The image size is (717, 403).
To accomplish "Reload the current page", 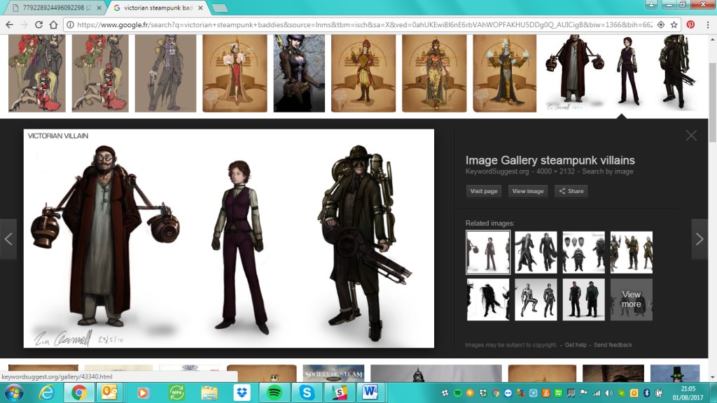I will coord(39,24).
